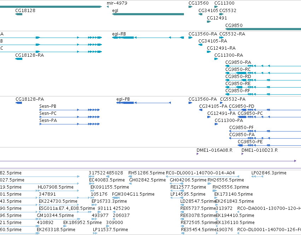Screen dimensions: 301x235
Task: Open EST 'FGM304G11.5prime'
Action: pyautogui.click(x=133, y=195)
